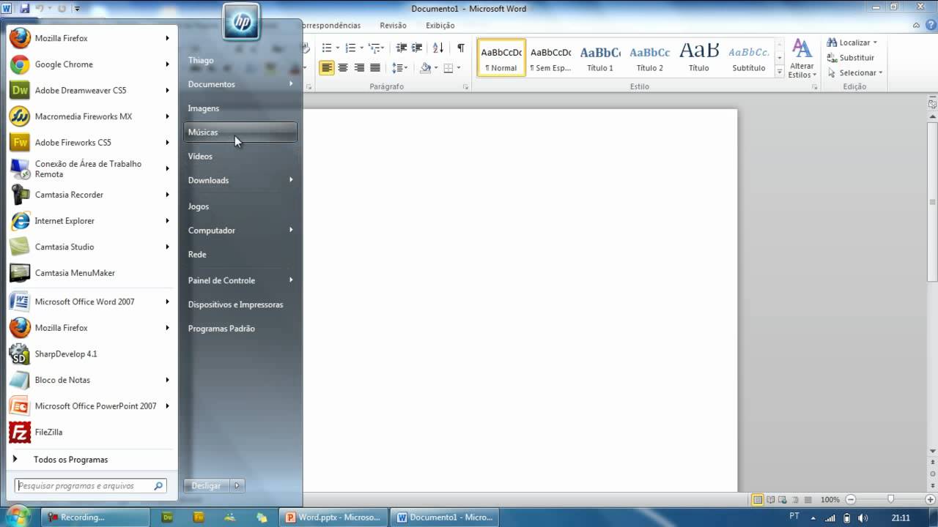Launch Microsoft Office PowerPoint 2007

(x=91, y=405)
